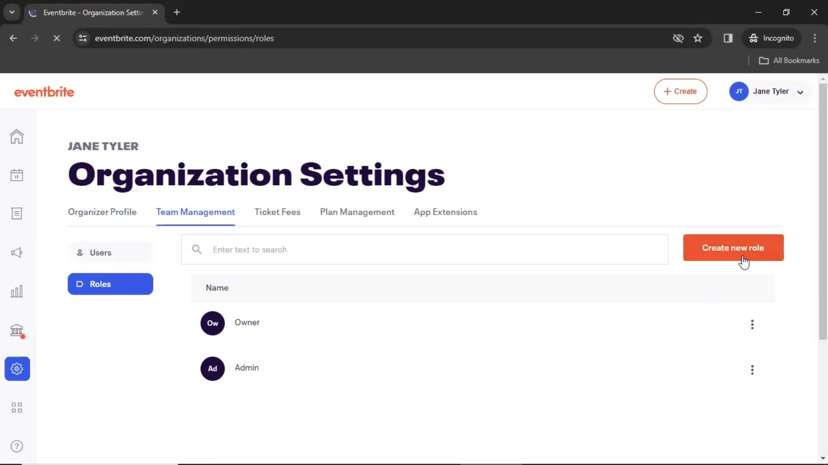828x465 pixels.
Task: Click the search magnifier icon
Action: (x=197, y=249)
